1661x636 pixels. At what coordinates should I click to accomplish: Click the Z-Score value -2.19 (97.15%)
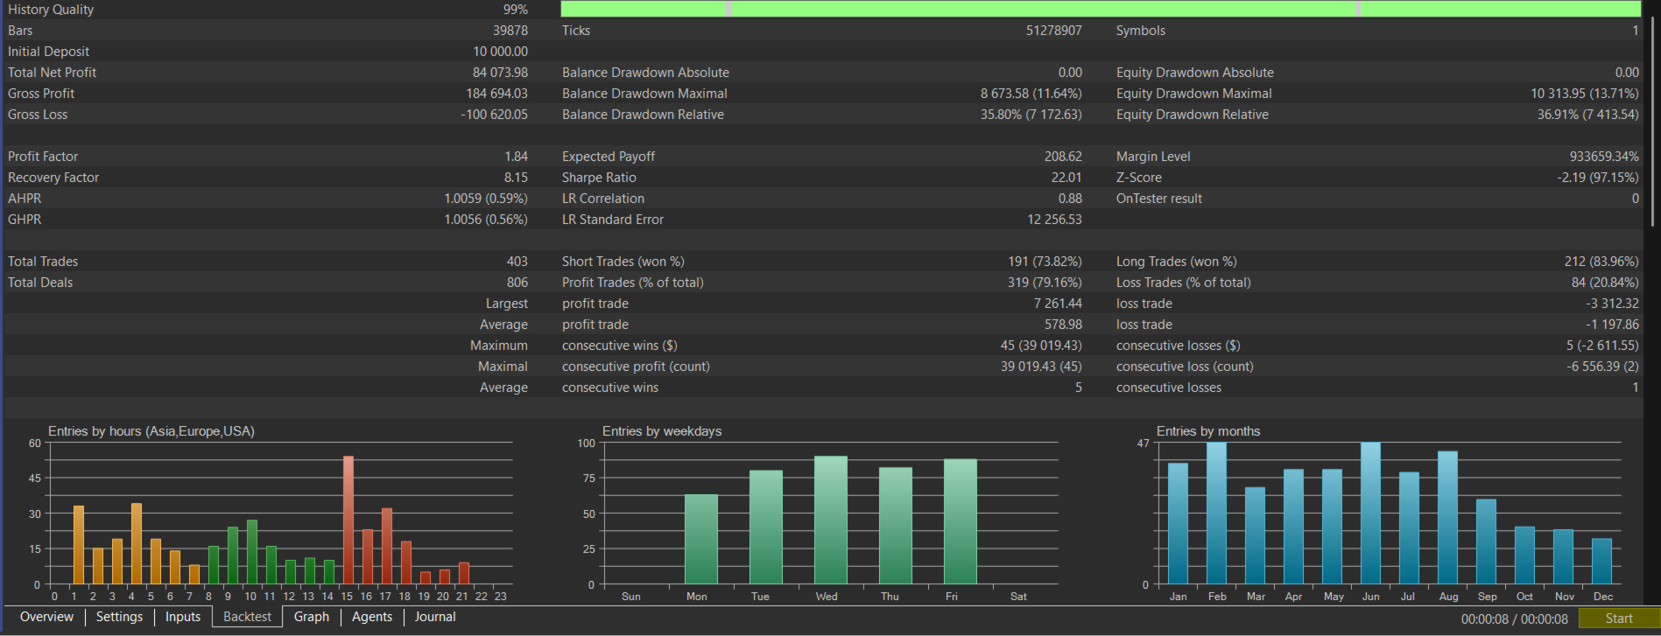tap(1598, 178)
